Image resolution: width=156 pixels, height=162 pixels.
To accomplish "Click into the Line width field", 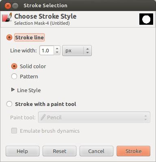I will (47, 51).
